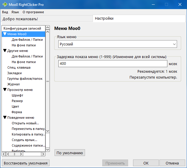Image resolution: width=187 pixels, height=168 pixels.
Task: Click the tree's horizontal scrollbar right arrow
Action: tap(43, 154)
